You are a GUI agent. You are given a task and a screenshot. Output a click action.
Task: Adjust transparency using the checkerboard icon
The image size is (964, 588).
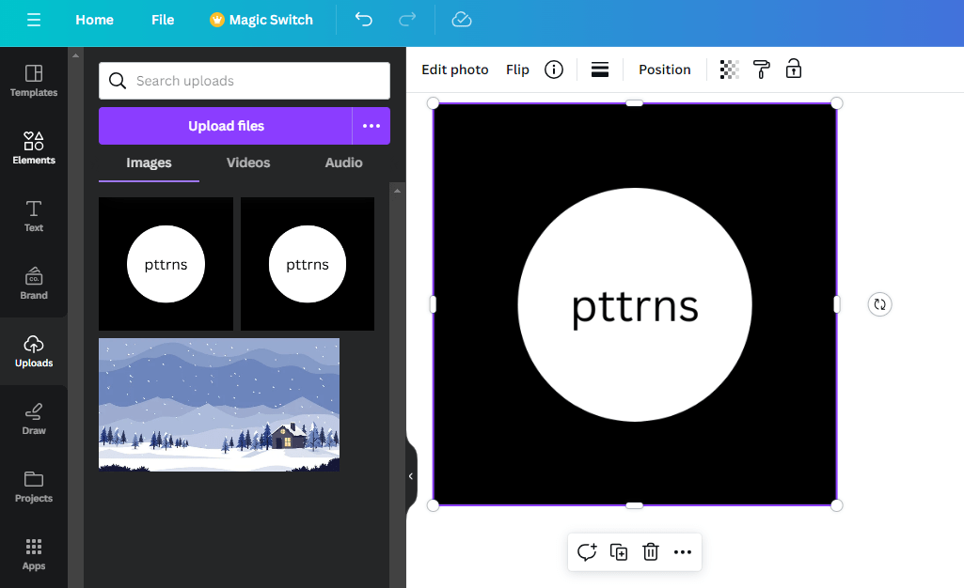coord(729,69)
